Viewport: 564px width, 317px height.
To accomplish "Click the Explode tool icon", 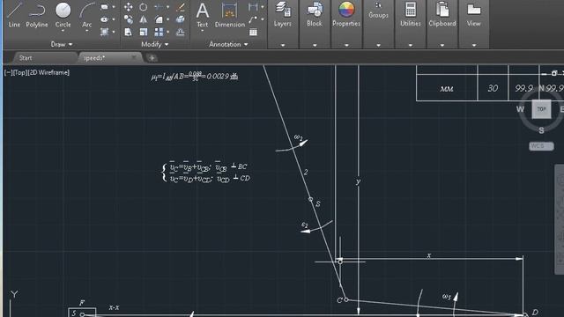I will point(181,19).
